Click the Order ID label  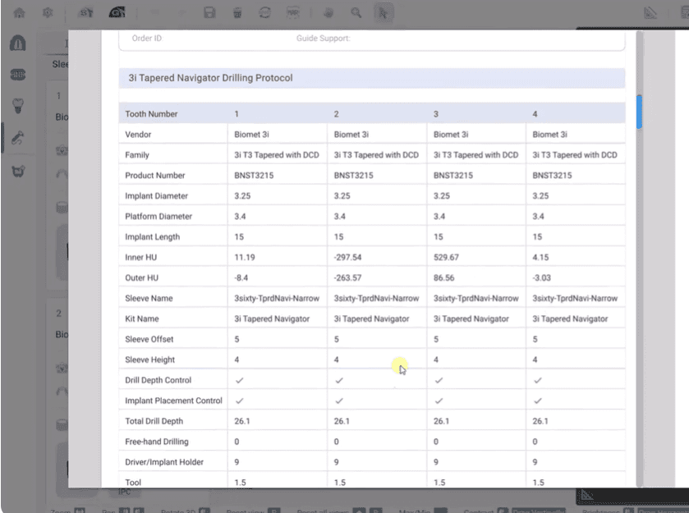[147, 39]
